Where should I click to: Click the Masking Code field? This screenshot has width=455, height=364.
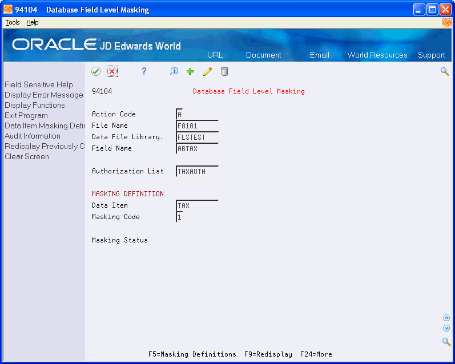tap(179, 217)
